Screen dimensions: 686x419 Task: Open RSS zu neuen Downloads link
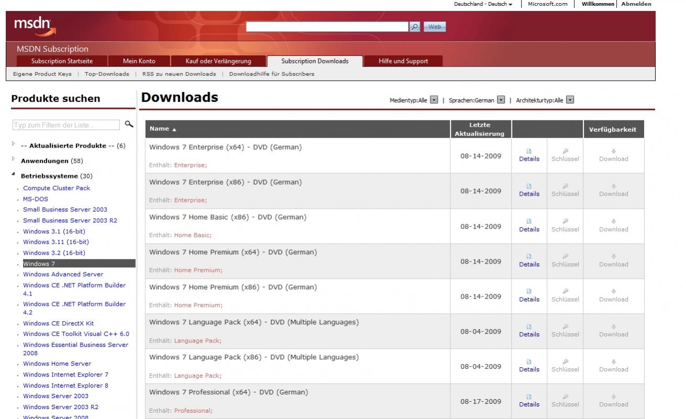179,74
